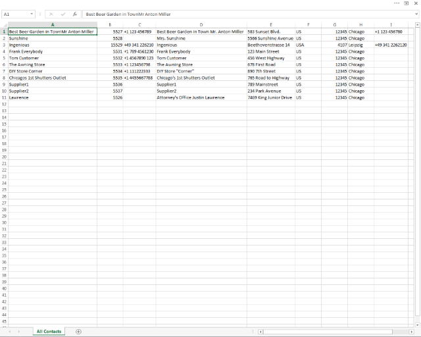Viewport: 421px width, 337px height.
Task: Click address cell '7489 King Junior Drive'
Action: 271,97
